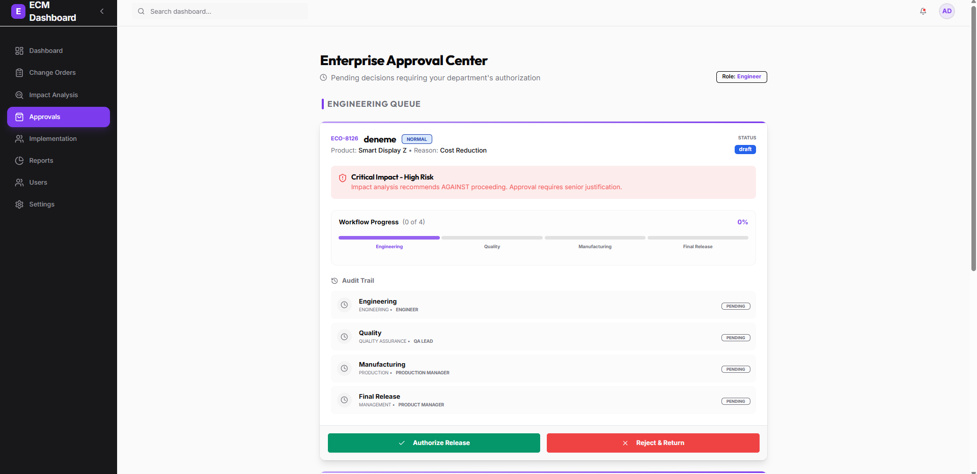Click the clock icon next to Audit Trail
This screenshot has width=977, height=474.
[334, 281]
